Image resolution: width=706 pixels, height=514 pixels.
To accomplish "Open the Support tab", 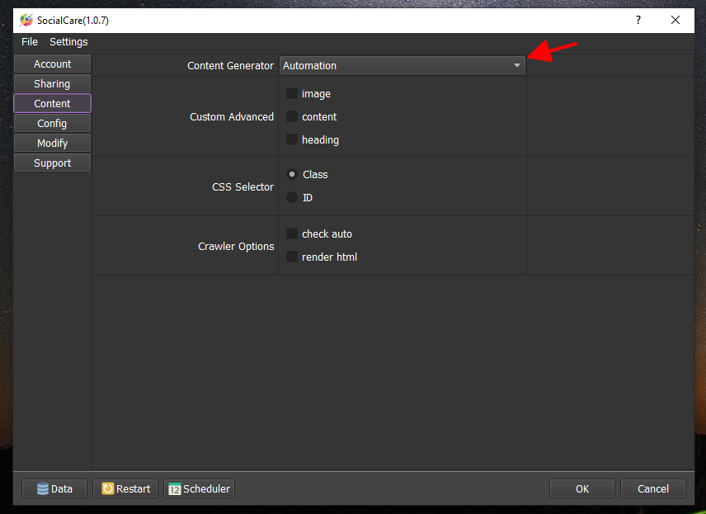I will point(52,163).
